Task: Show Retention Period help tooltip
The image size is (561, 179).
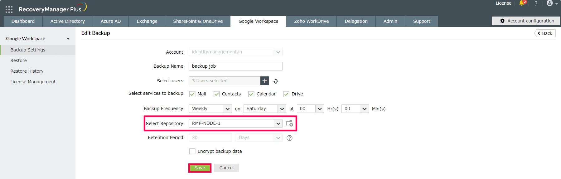Action: click(289, 138)
